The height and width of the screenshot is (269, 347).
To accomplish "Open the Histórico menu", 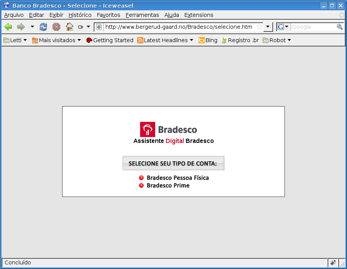I will [x=80, y=15].
